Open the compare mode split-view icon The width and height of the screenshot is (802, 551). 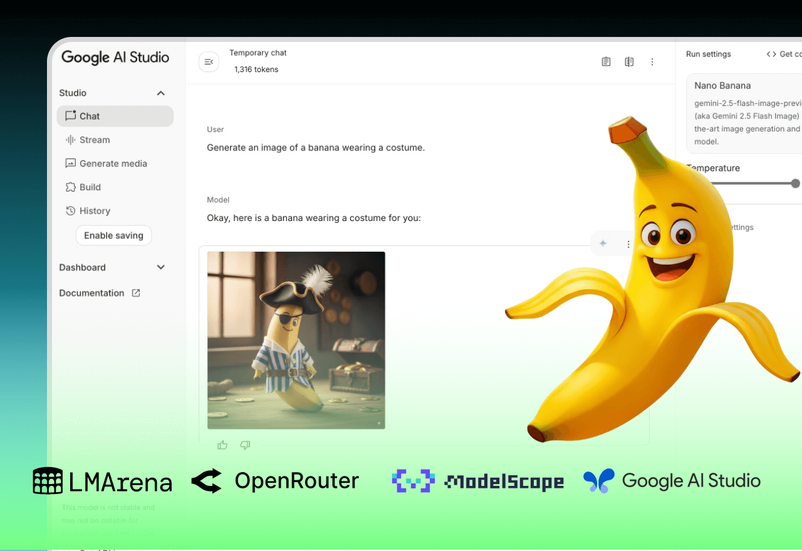[x=629, y=62]
